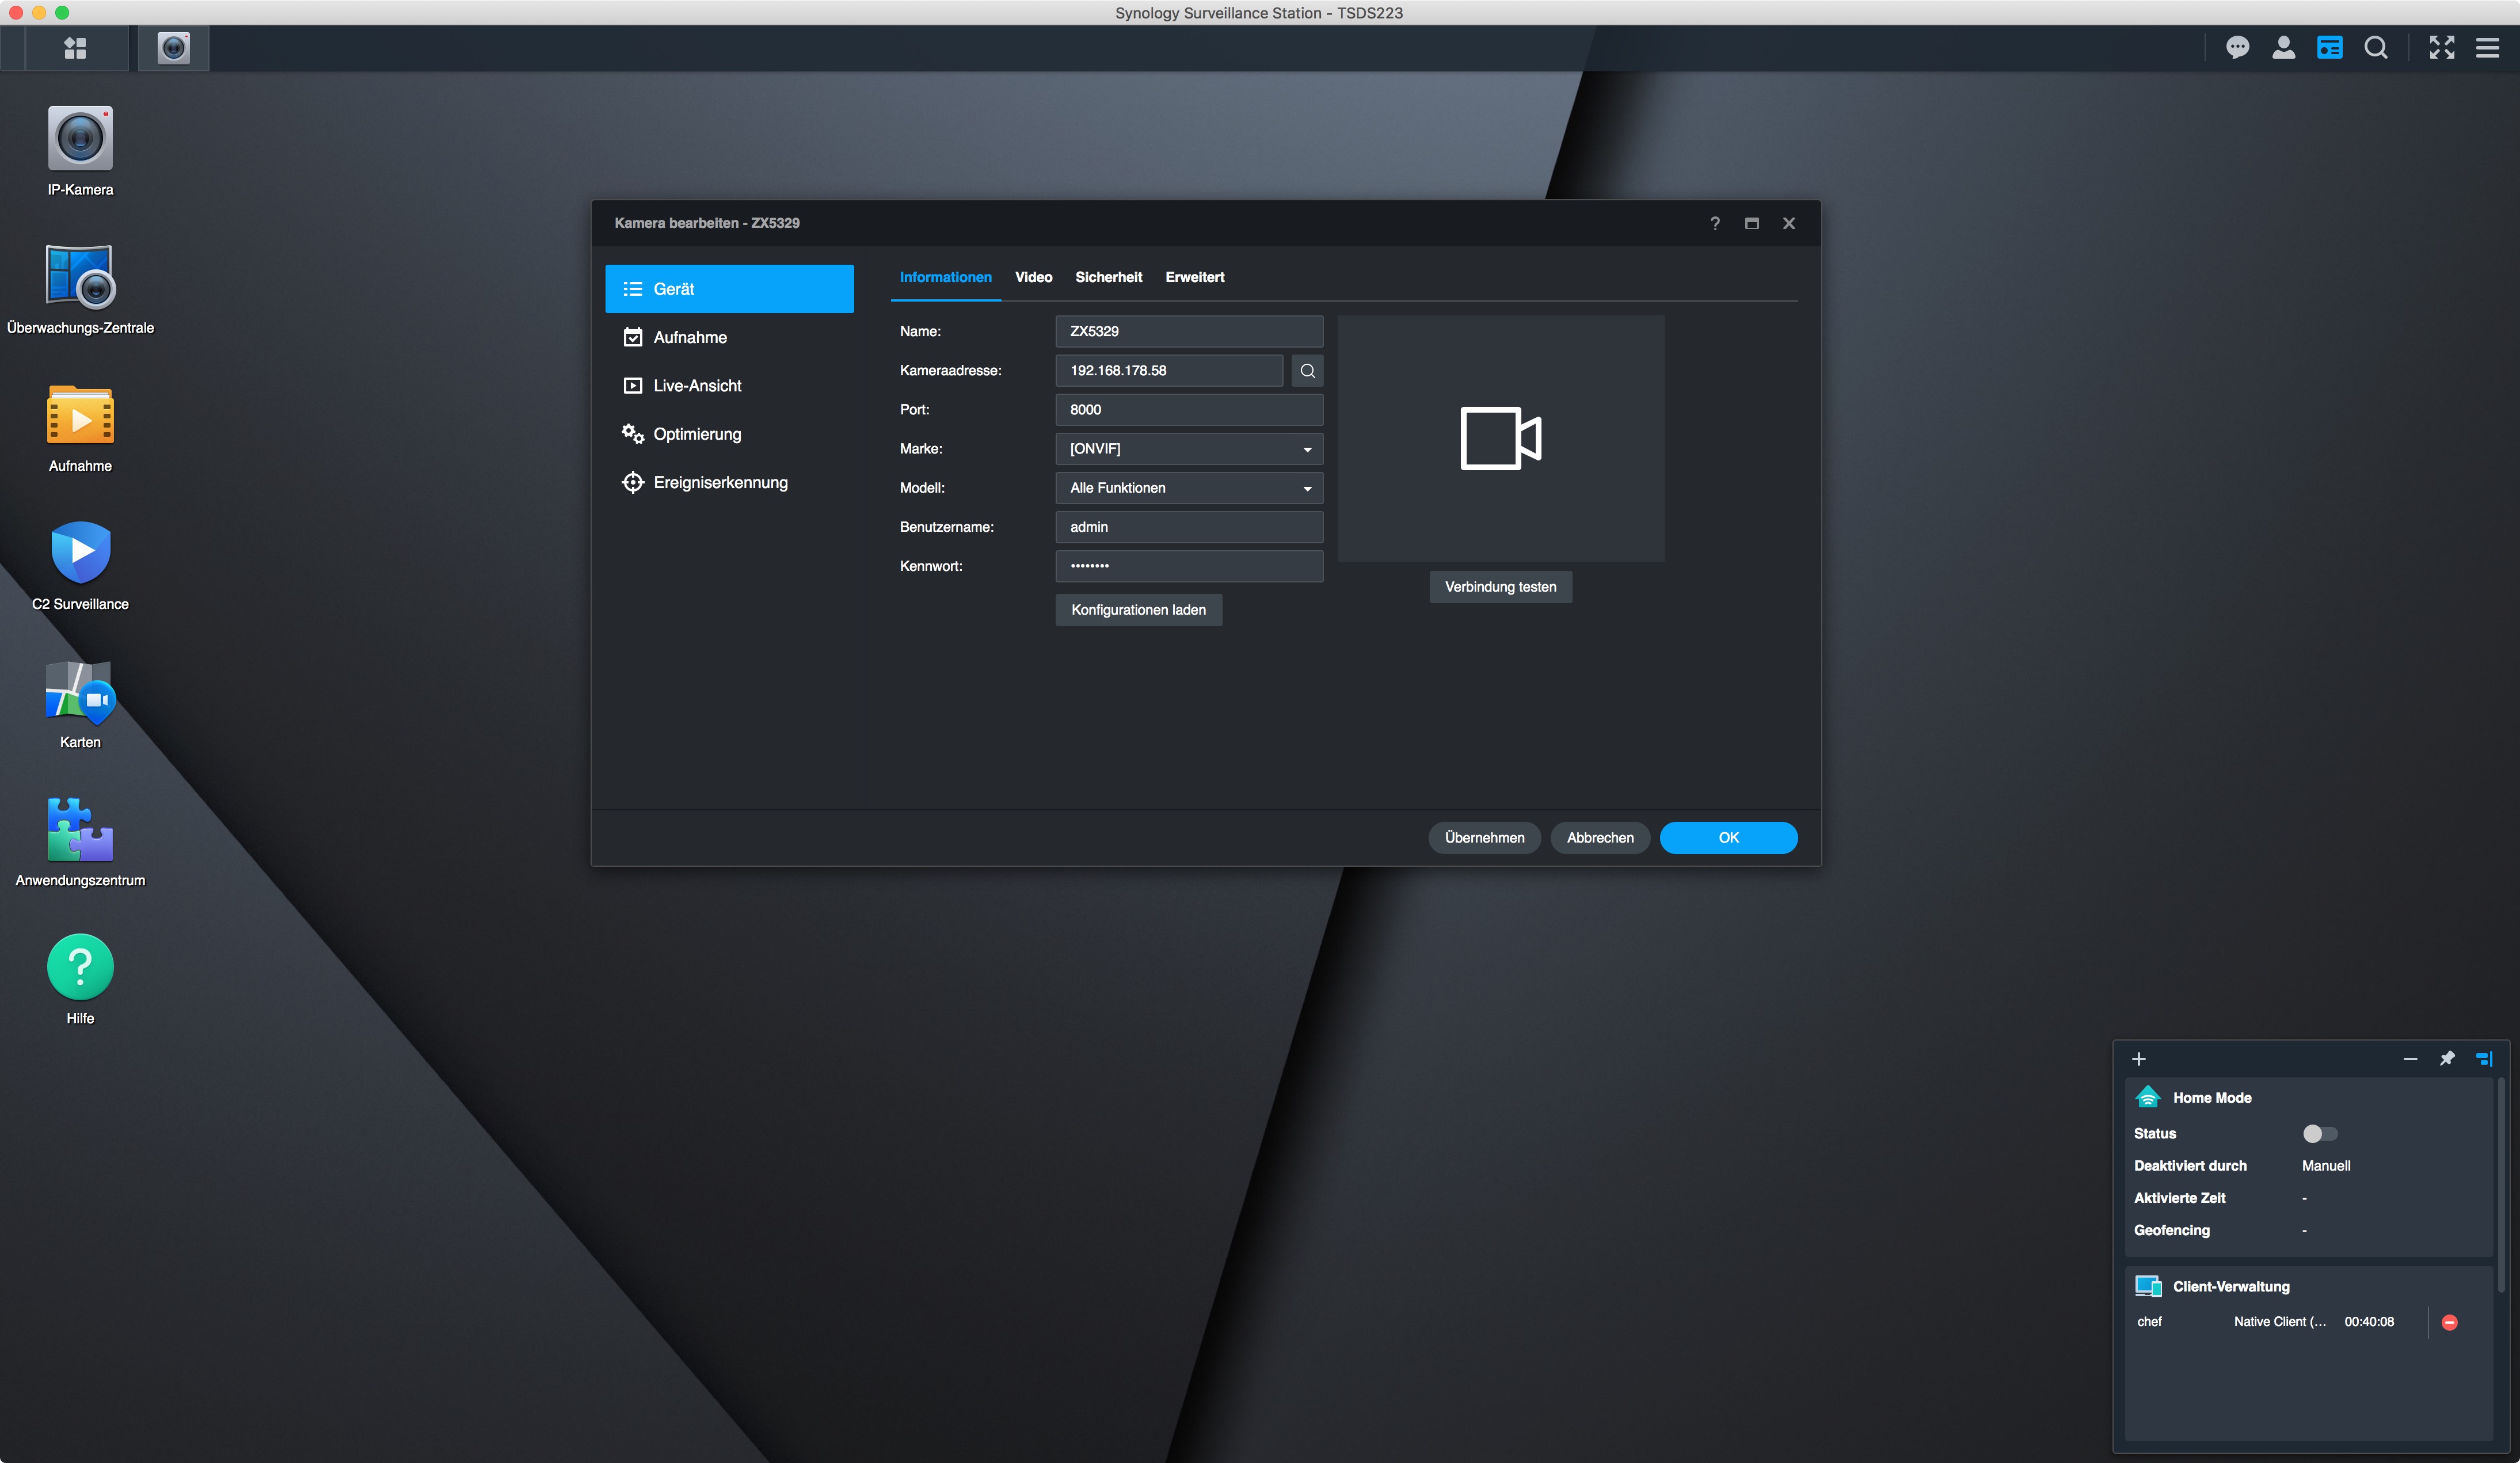This screenshot has height=1463, width=2520.
Task: Add a widget with plus button
Action: (x=2138, y=1059)
